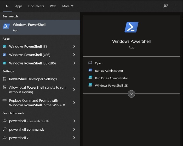Open the More filter dropdown
The height and width of the screenshot is (146, 183).
[x=68, y=6]
